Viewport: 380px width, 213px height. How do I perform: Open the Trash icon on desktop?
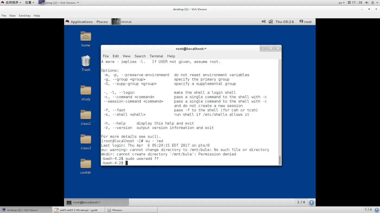85,61
